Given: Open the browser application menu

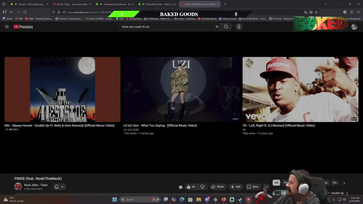Looking at the screenshot, I should 358,12.
